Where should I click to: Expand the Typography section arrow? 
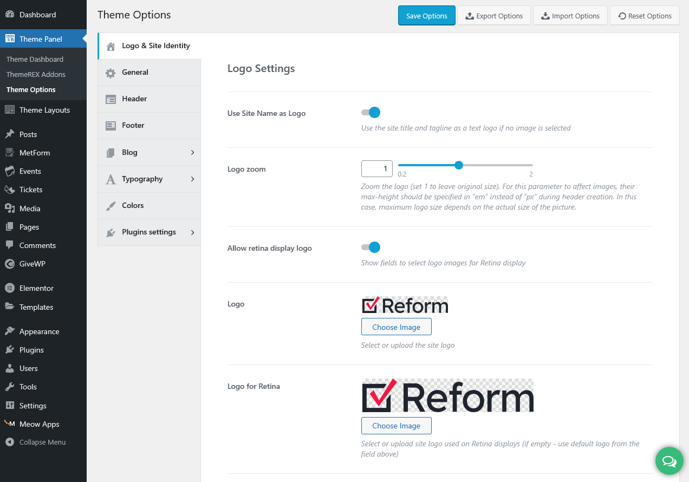click(x=192, y=179)
